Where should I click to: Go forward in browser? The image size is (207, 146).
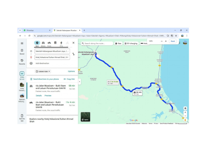pos(25,36)
